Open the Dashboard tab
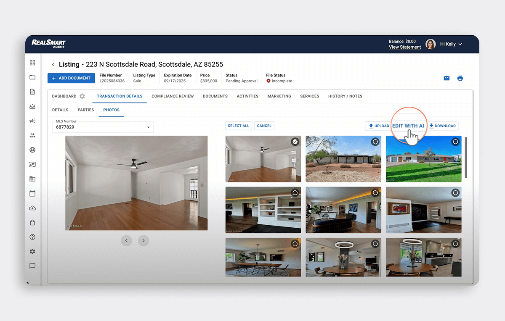 (64, 96)
